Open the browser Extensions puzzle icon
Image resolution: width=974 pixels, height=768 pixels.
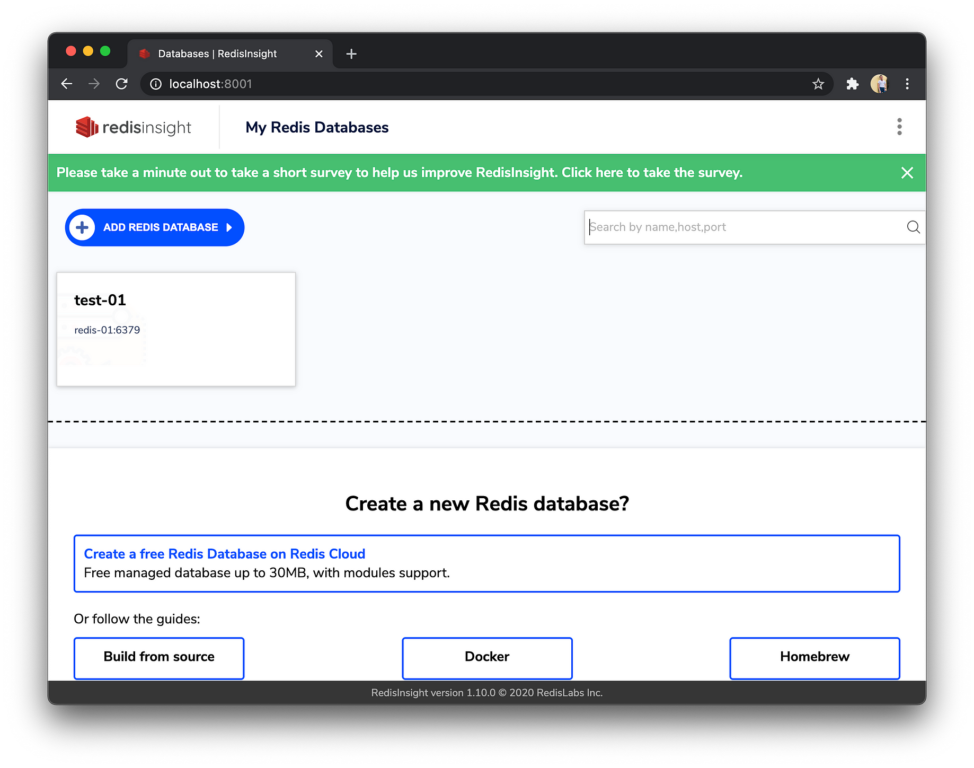point(852,84)
